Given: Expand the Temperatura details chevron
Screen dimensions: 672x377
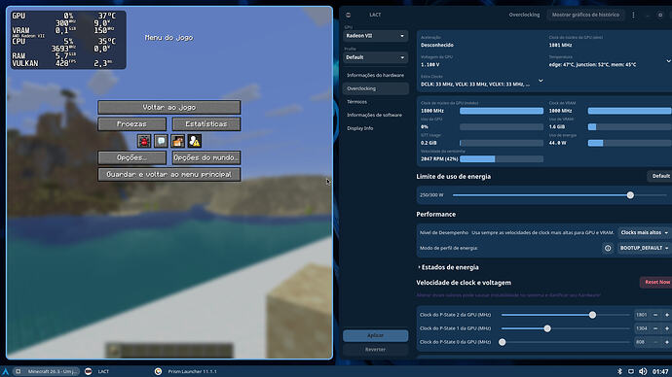Looking at the screenshot, I should tap(668, 61).
